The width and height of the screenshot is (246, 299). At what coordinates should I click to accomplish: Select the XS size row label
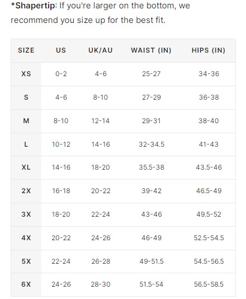click(26, 74)
